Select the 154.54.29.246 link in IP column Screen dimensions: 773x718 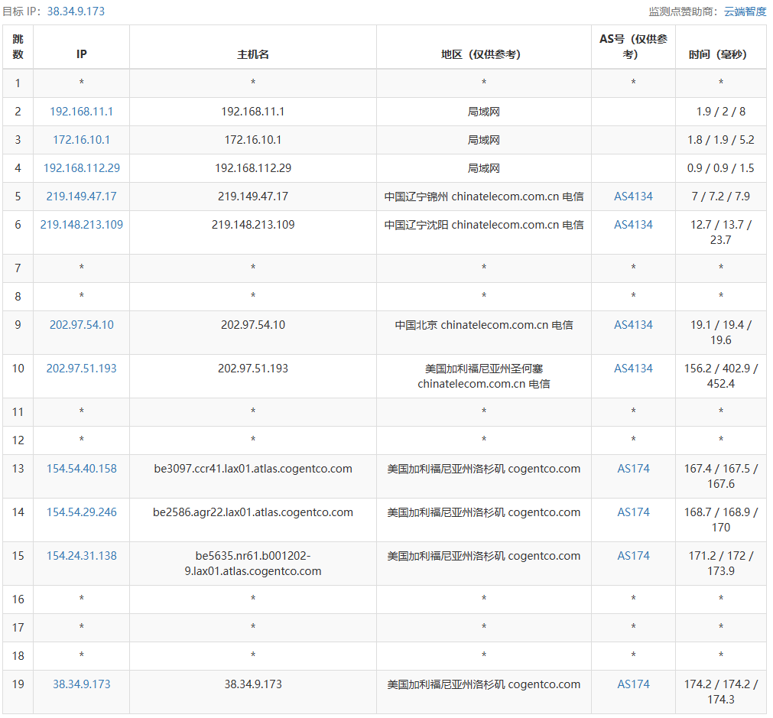(81, 512)
